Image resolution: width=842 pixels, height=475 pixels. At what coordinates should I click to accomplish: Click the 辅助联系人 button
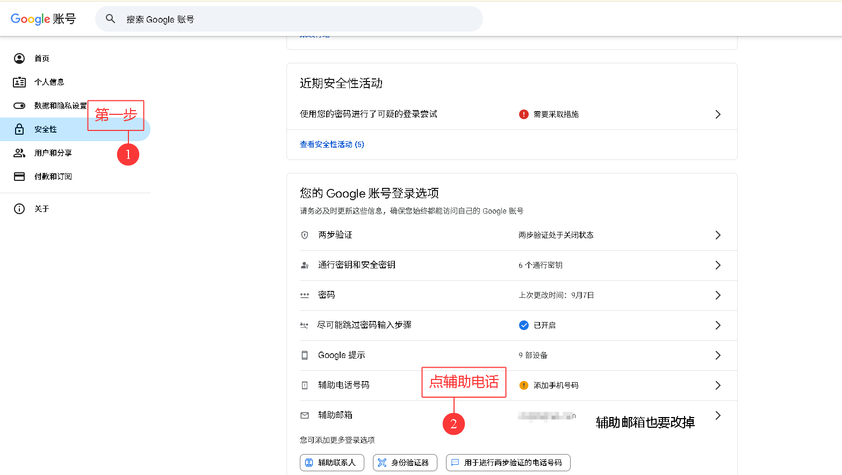pos(332,463)
